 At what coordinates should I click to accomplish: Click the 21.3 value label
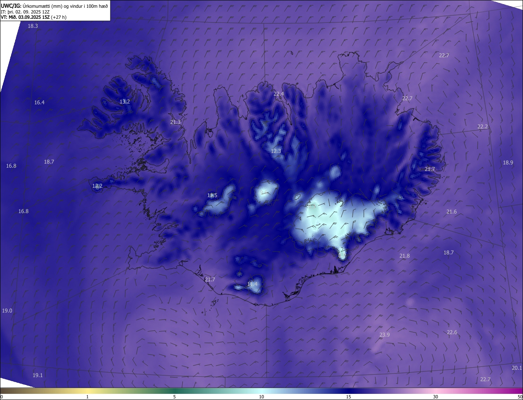(x=175, y=122)
